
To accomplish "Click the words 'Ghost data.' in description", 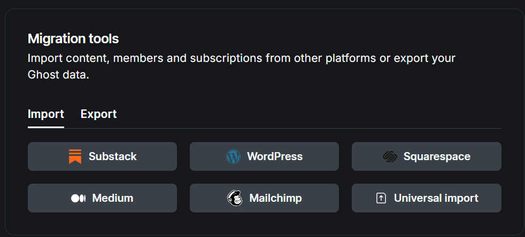I will pos(58,75).
